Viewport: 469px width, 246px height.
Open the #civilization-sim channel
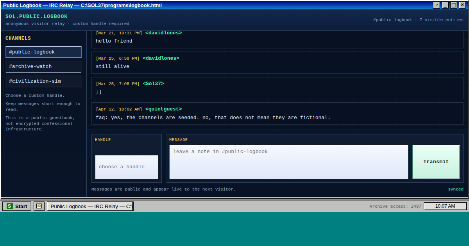[x=43, y=82]
